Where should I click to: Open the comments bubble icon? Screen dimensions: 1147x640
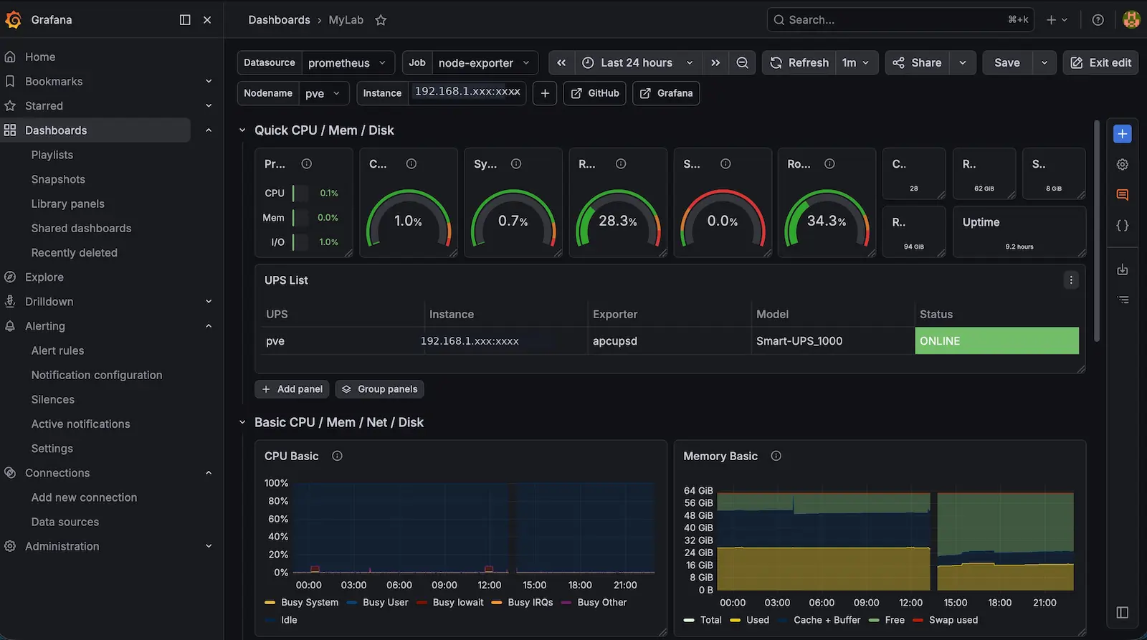(1123, 195)
